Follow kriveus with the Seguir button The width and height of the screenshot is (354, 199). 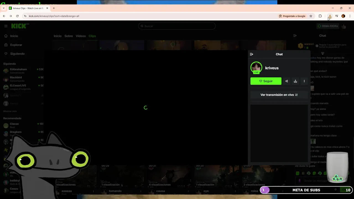click(266, 81)
